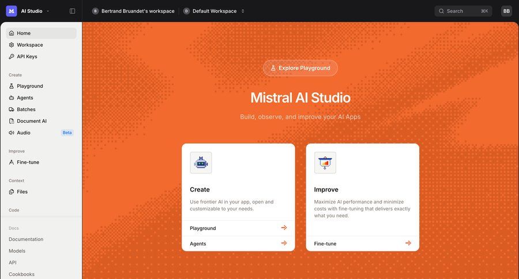Click the Mistral AI Studio logo icon
The height and width of the screenshot is (279, 519).
pos(12,11)
